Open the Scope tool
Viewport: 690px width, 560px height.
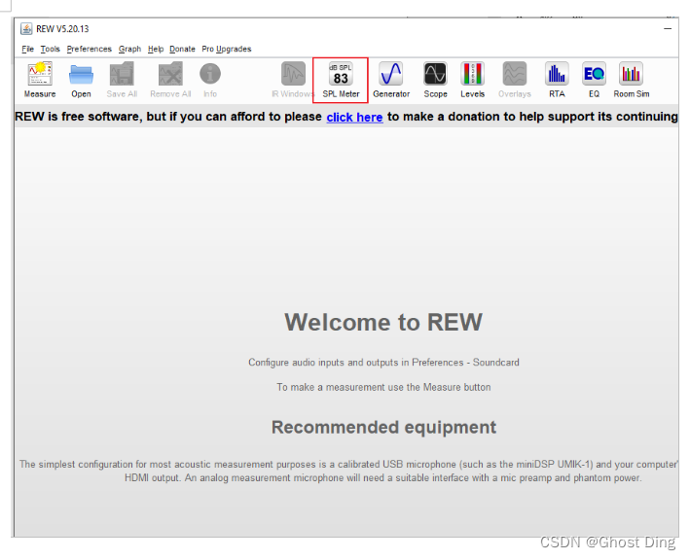click(x=435, y=80)
